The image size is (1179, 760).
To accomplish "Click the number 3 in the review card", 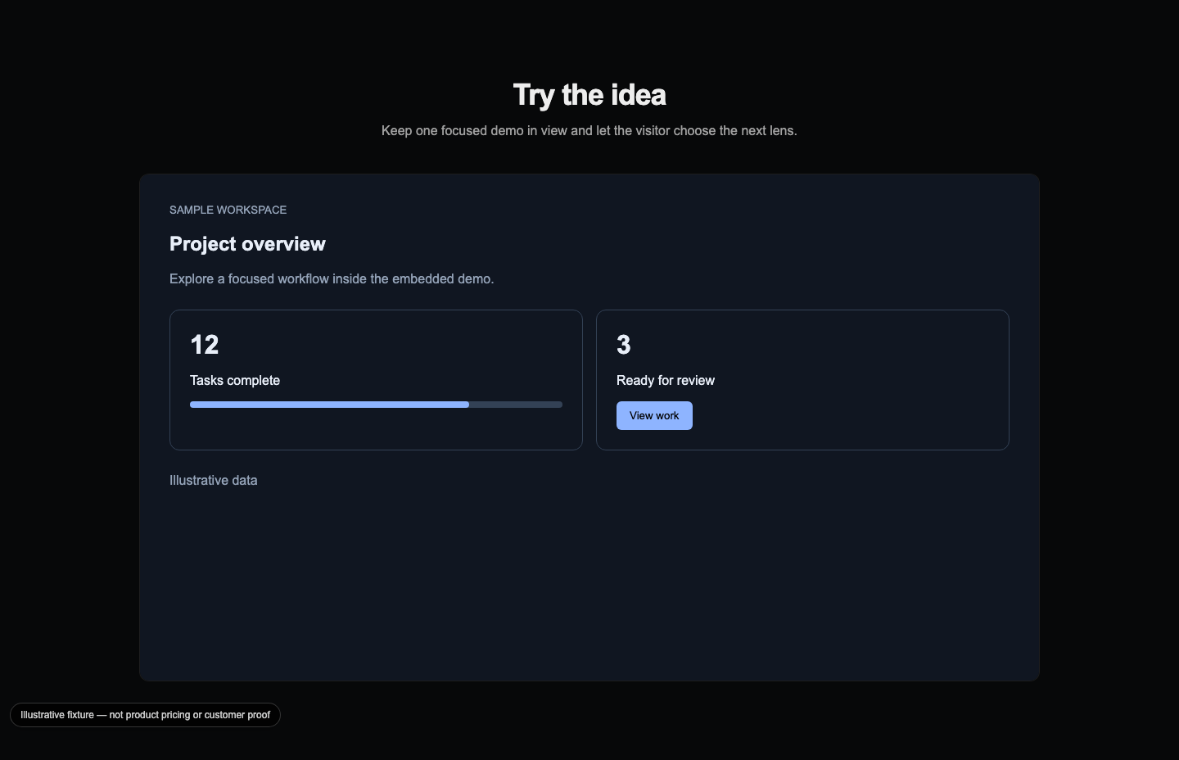I will 624,345.
